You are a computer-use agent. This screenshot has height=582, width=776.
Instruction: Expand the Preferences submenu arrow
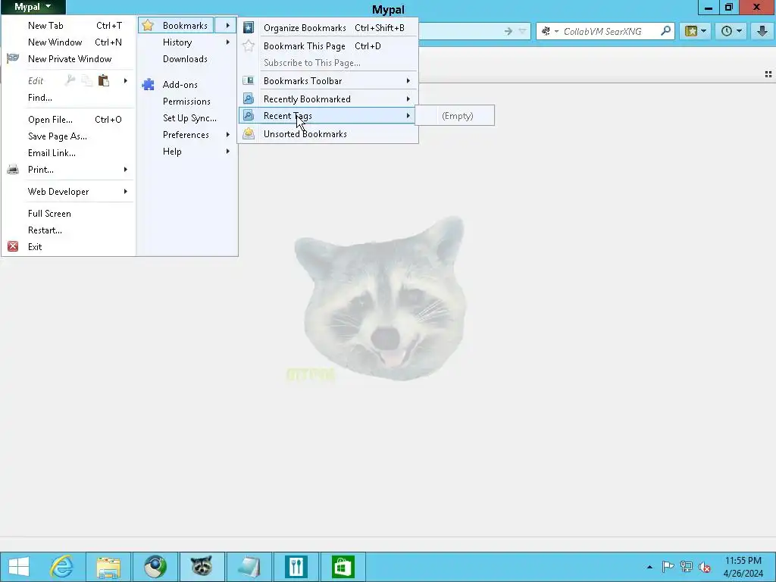pyautogui.click(x=227, y=135)
